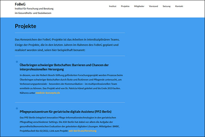
Task: Click the tagline 'Institut für Forschung und Beratung'
Action: coord(34,8)
